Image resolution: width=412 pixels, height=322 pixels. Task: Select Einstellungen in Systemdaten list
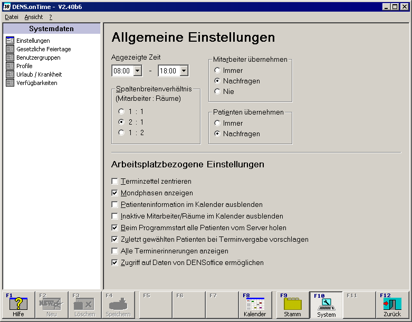33,41
